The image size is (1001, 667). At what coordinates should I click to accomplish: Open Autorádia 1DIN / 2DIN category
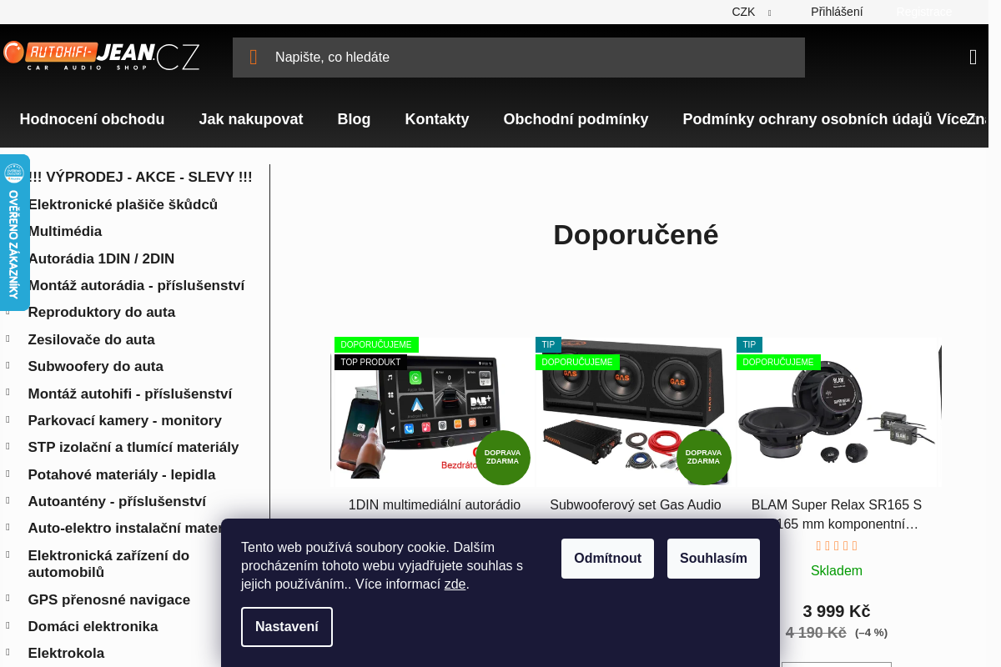pos(101,259)
